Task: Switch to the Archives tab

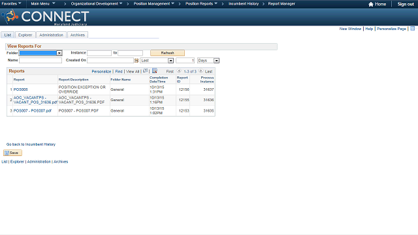Action: (77, 35)
